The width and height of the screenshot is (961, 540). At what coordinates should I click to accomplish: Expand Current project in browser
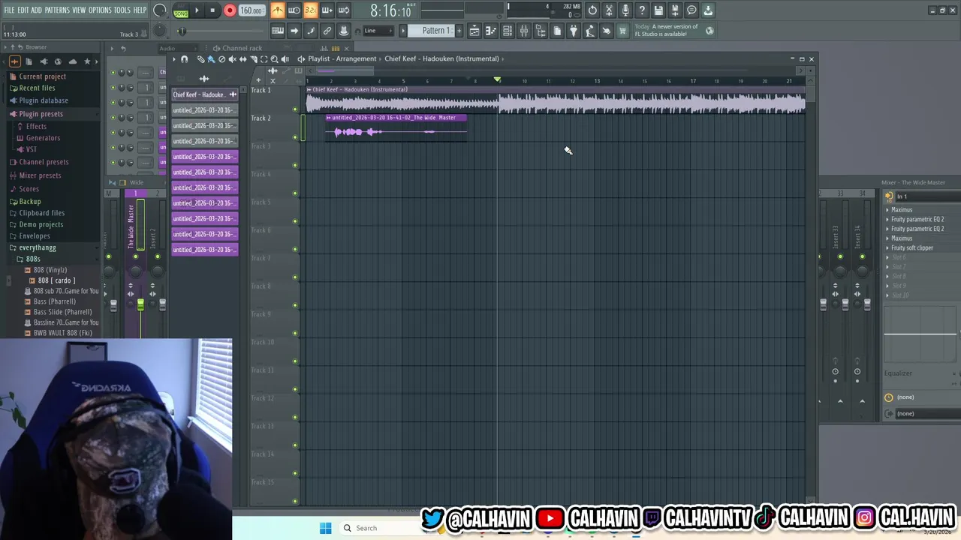(42, 76)
